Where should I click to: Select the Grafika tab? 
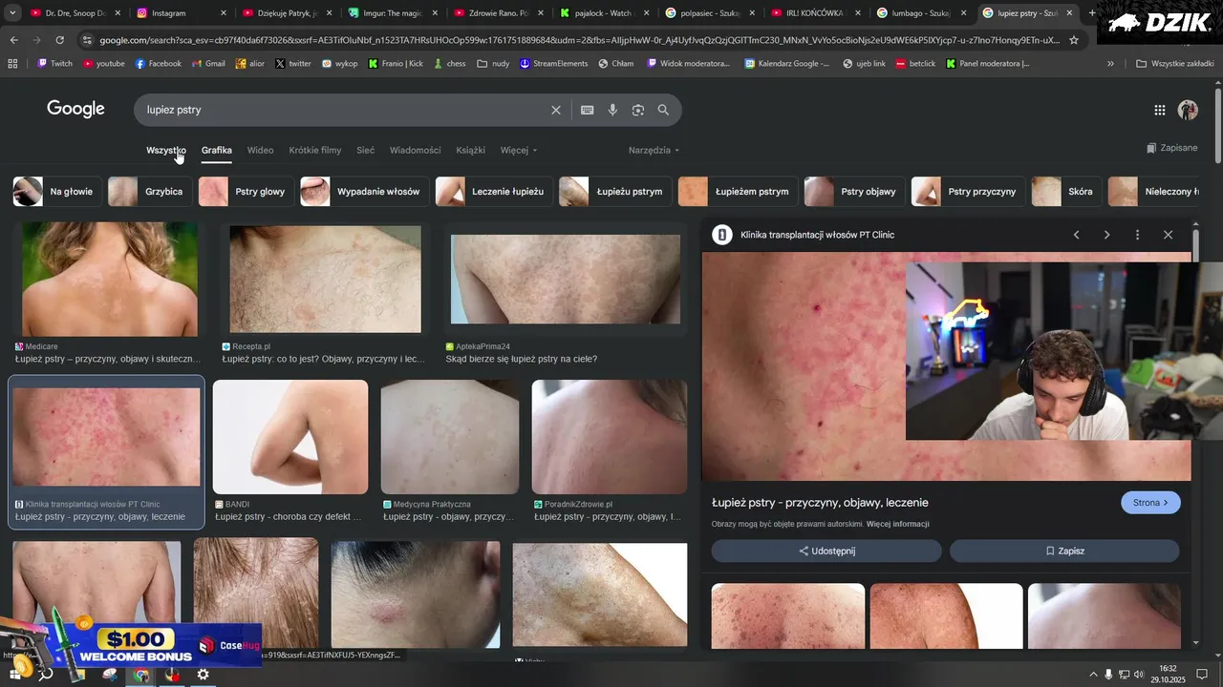217,150
